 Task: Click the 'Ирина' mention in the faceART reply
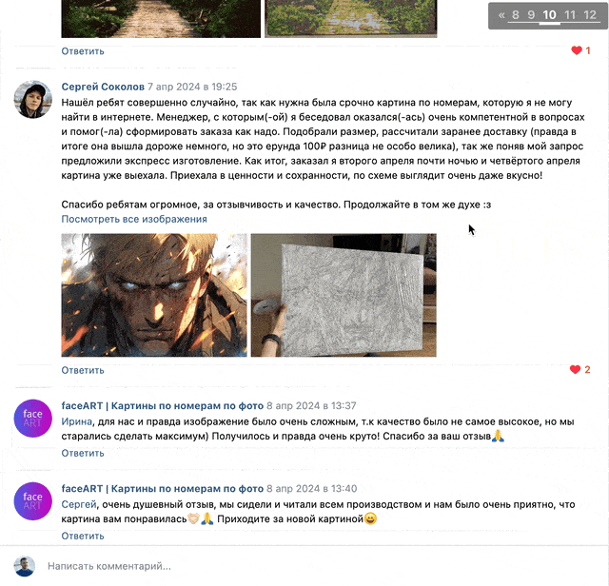tap(76, 421)
